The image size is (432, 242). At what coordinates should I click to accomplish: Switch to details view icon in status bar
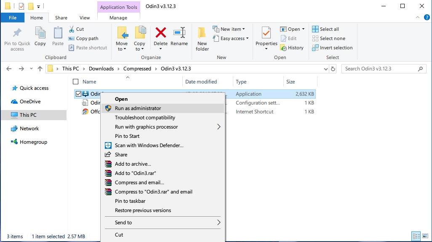point(416,236)
